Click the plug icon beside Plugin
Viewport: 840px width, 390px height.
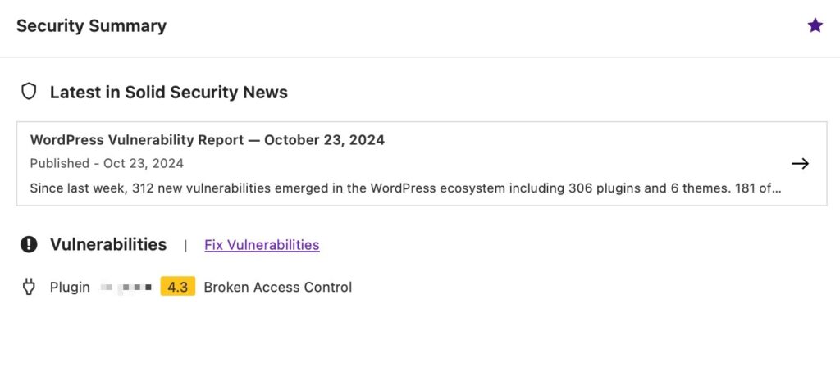coord(29,287)
